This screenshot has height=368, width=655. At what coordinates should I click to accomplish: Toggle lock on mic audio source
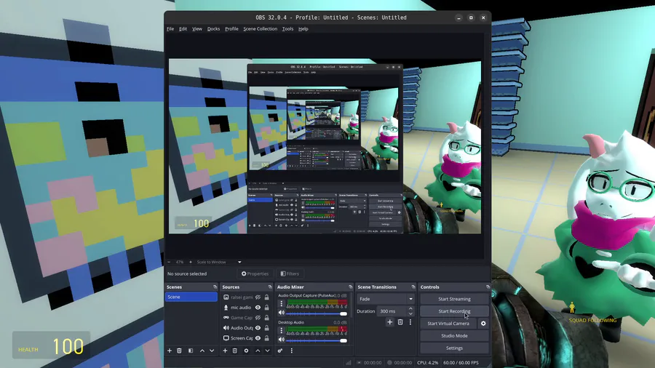(x=267, y=308)
